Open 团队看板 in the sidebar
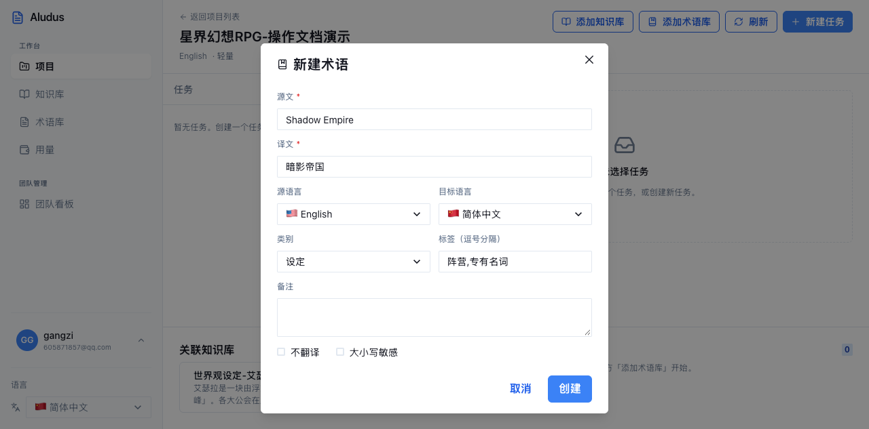This screenshot has width=869, height=429. point(81,204)
